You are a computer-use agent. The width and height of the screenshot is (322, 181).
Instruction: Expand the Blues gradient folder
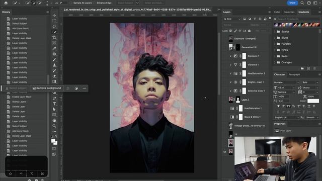275,38
